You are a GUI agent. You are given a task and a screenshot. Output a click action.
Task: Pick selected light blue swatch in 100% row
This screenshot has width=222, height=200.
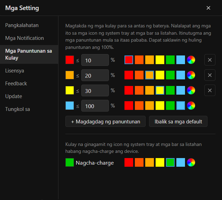(x=181, y=105)
